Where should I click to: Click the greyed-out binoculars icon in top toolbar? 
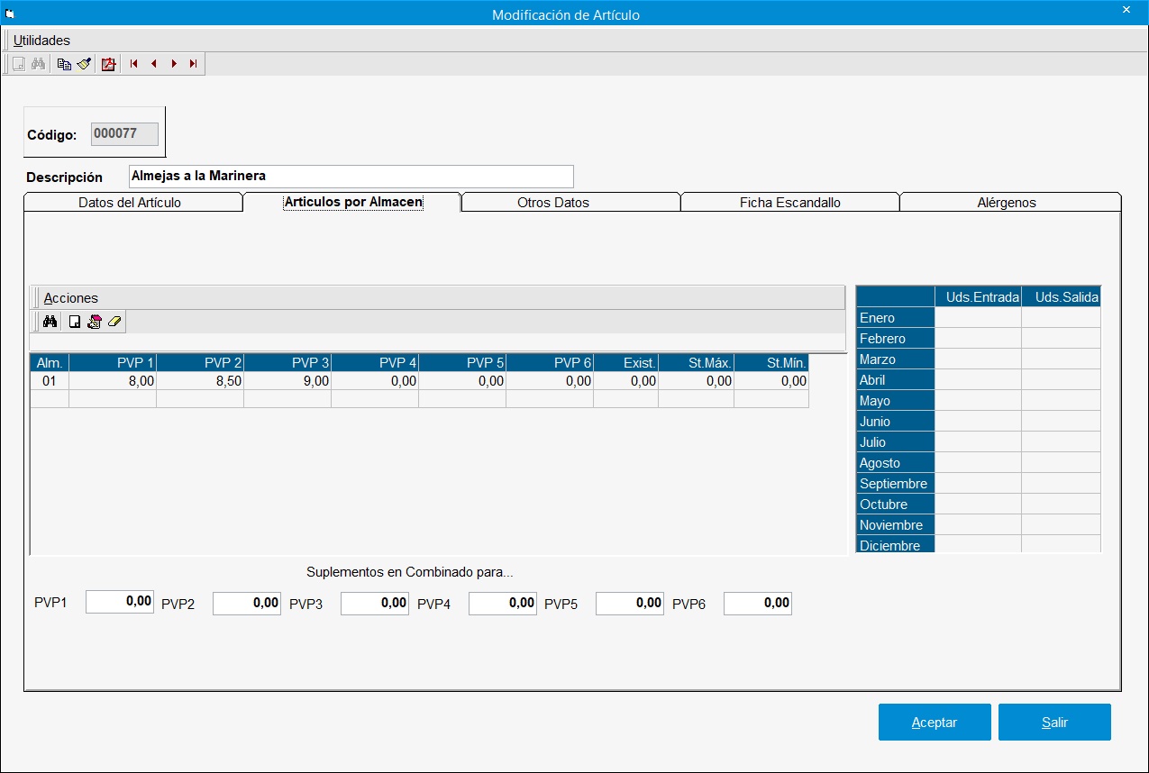[38, 64]
